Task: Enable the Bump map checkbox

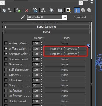Action: (x=6, y=85)
